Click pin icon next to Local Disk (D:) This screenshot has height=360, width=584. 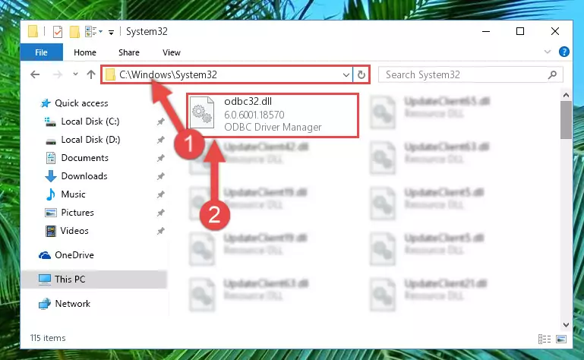point(160,140)
